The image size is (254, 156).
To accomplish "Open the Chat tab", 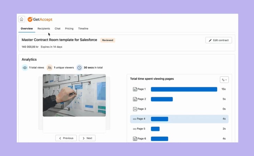I will [x=57, y=28].
